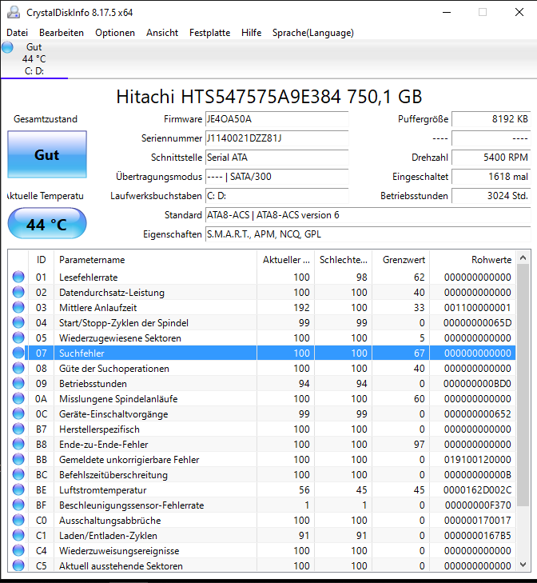Click the blue Gut health status button
Viewport: 537px width, 583px height.
point(47,154)
